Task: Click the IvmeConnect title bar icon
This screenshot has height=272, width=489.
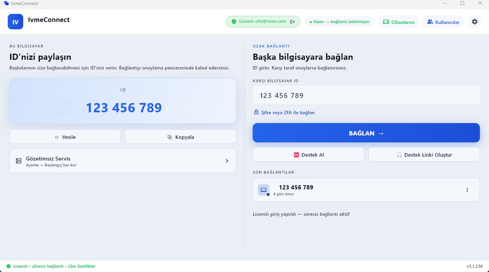Action: pyautogui.click(x=6, y=3)
